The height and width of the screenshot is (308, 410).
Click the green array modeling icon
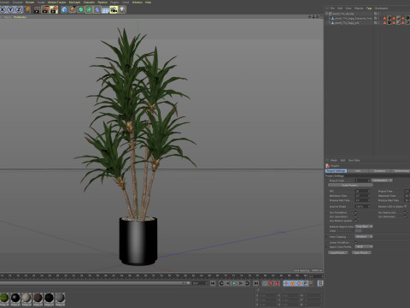click(89, 9)
